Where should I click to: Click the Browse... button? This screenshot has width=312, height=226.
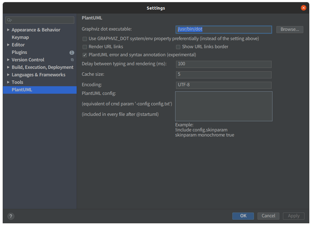pyautogui.click(x=290, y=29)
